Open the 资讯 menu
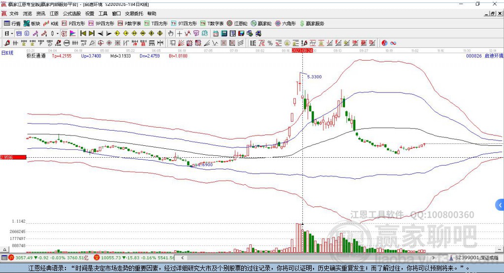 point(41,13)
